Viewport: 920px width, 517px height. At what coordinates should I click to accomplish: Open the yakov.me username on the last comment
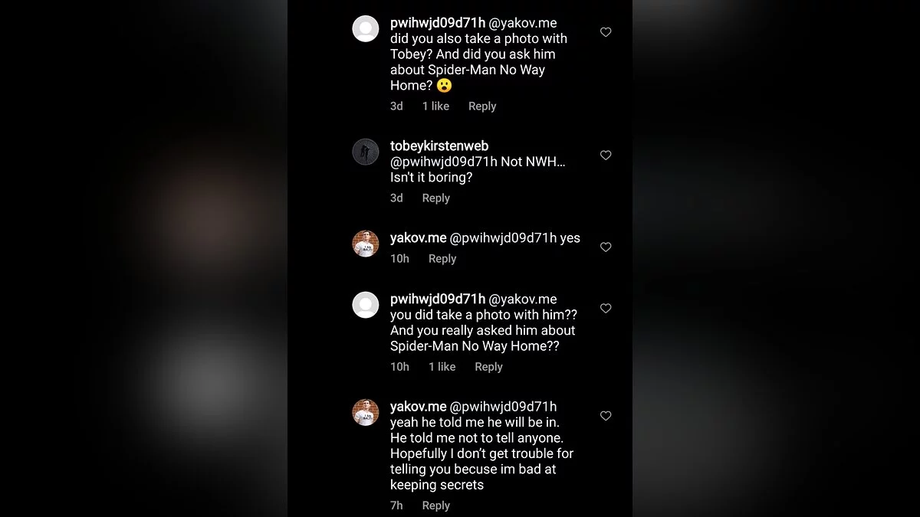coord(418,407)
